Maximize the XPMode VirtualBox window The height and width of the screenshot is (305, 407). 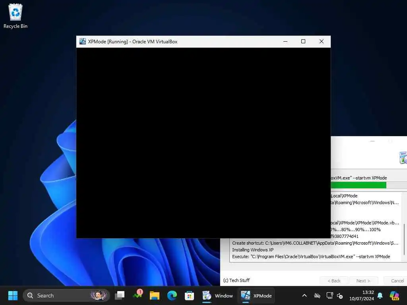coord(303,41)
